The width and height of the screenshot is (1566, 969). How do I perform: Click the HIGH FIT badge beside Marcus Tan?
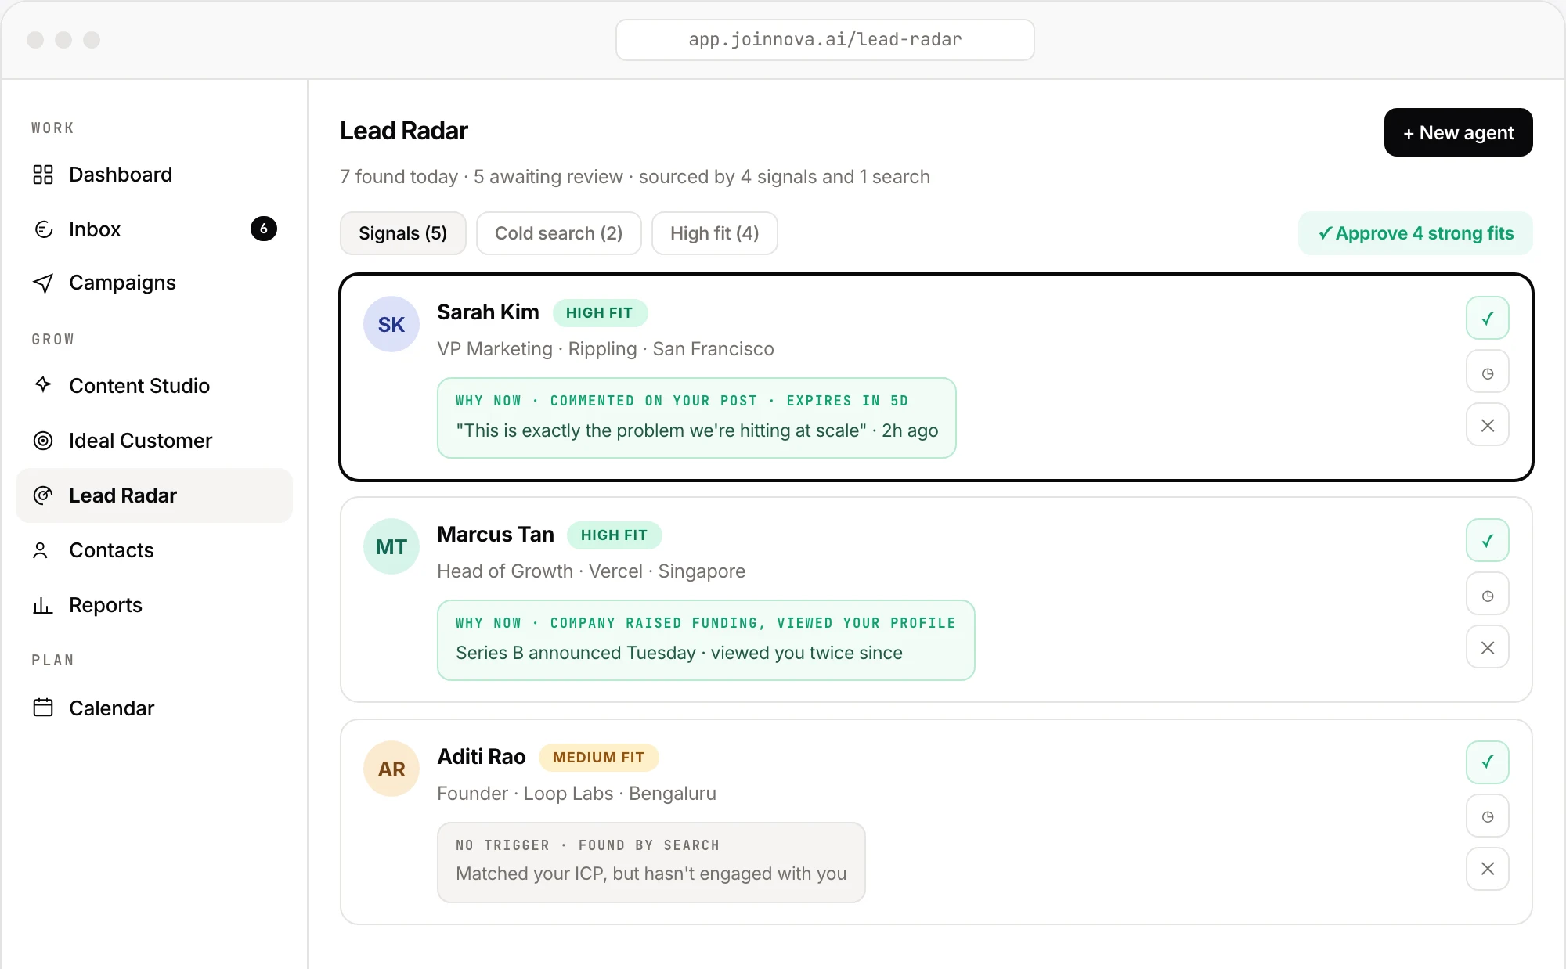615,535
